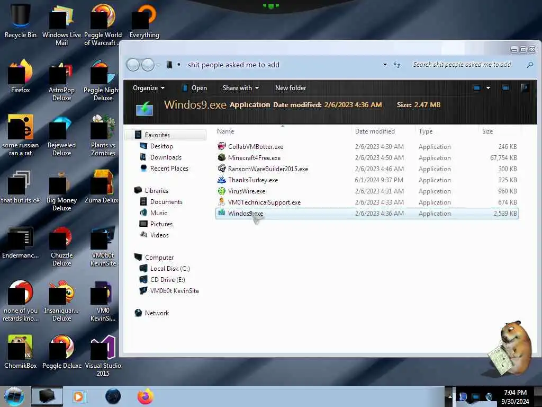Click the RansomWareBuilder2015.exe file icon
Screen dimensions: 542x407
222,169
